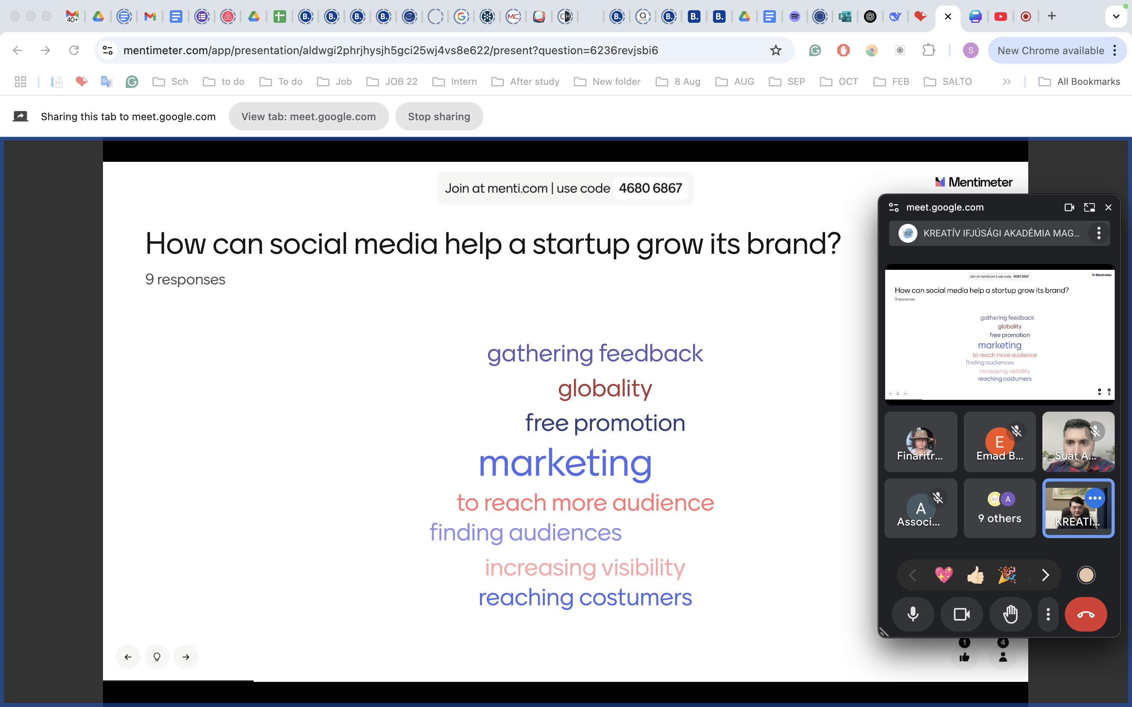Go to previous Mentimeter slide arrow
Screen dimensions: 1132x707
(x=128, y=657)
